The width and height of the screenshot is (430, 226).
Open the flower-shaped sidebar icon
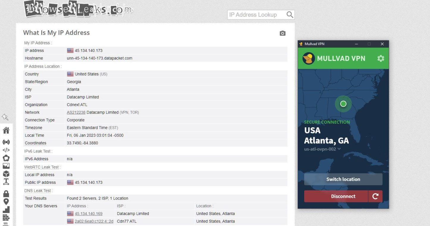click(6, 158)
